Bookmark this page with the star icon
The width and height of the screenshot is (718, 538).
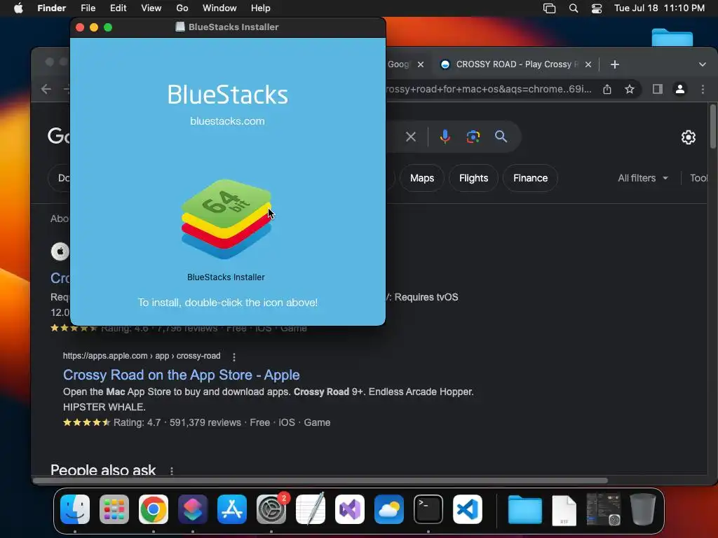pos(630,89)
